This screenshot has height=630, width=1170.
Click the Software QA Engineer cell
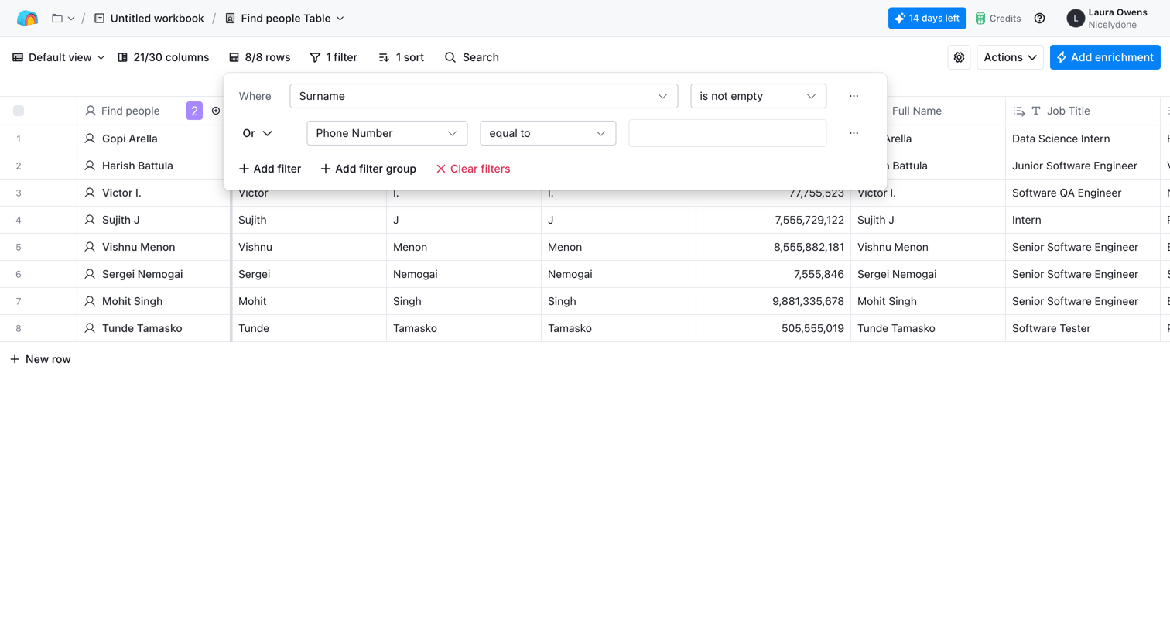1083,193
